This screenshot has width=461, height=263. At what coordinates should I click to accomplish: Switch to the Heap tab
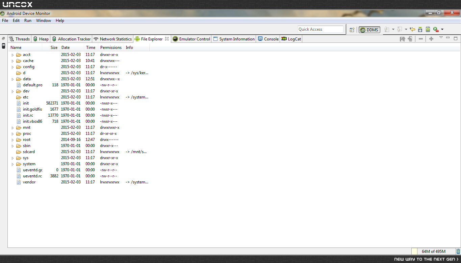point(41,39)
